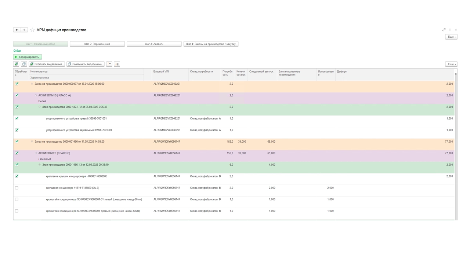470x264 pixels.
Task: Check all rows with the green checkmarks icon
Action: [16, 64]
